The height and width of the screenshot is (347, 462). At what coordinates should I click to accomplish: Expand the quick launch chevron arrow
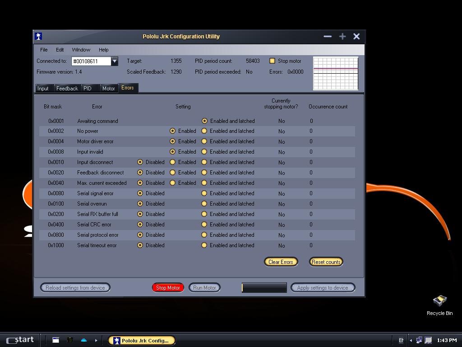96,340
